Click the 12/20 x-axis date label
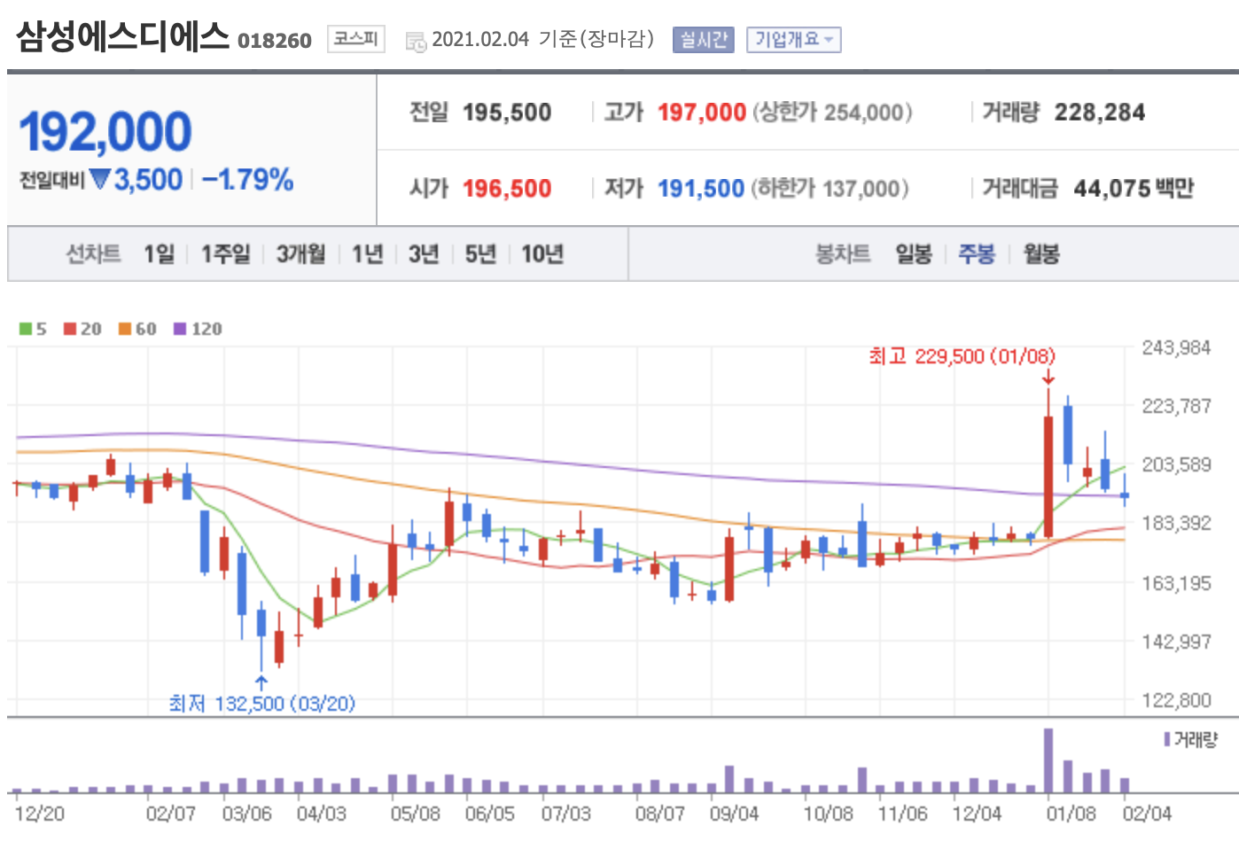 click(40, 814)
